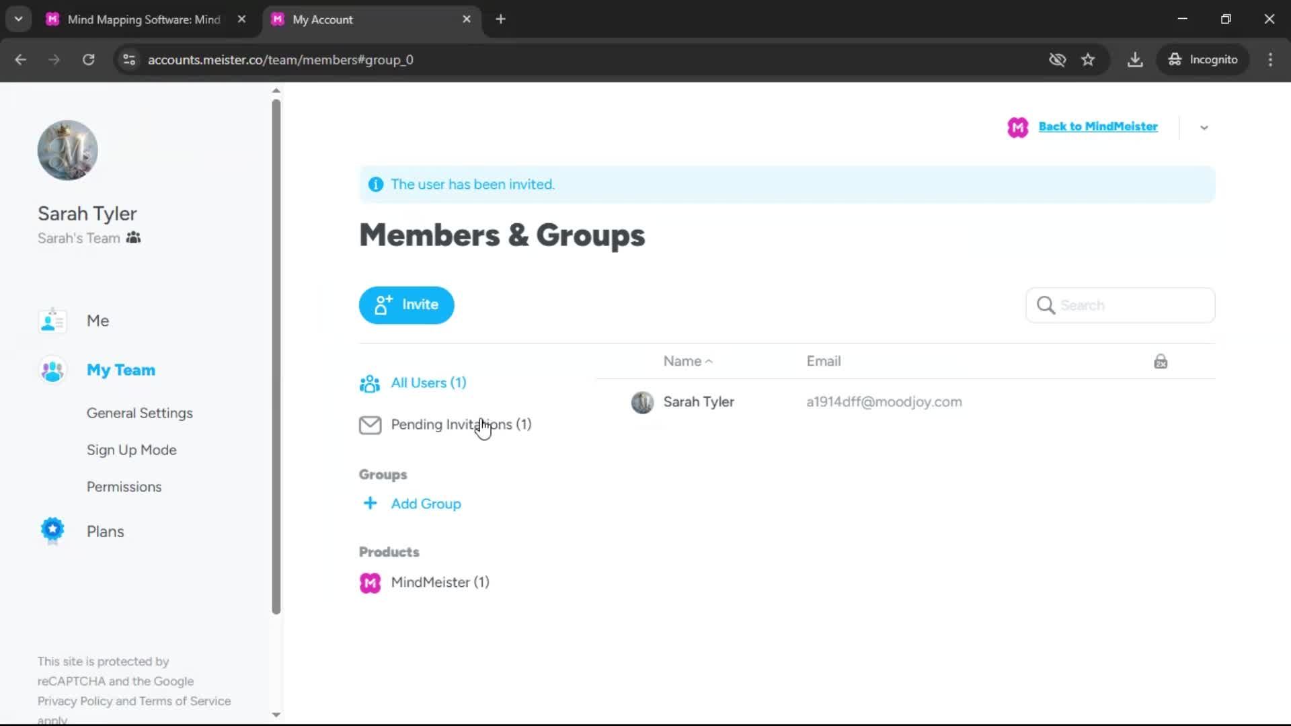Open a new browser tab

coord(500,19)
